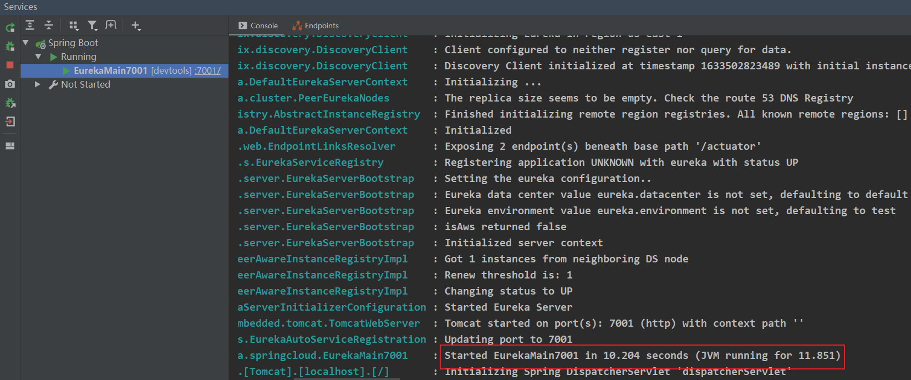Click 'mbedded.tomcat.TomcatWebServer' logger name

point(328,323)
